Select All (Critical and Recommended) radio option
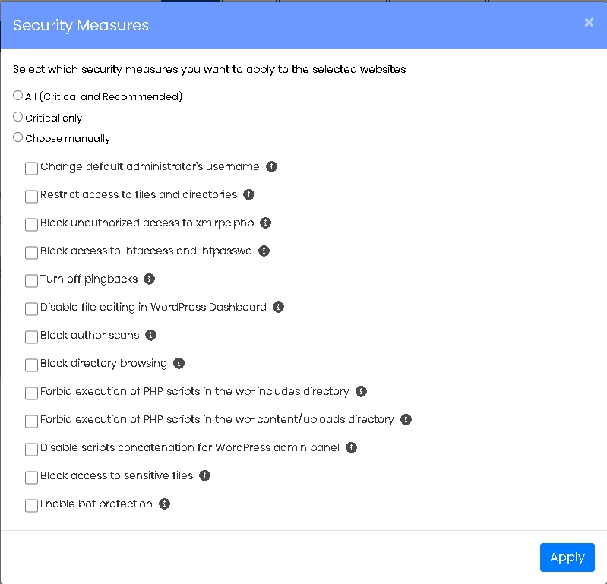The height and width of the screenshot is (584, 607). pos(17,96)
